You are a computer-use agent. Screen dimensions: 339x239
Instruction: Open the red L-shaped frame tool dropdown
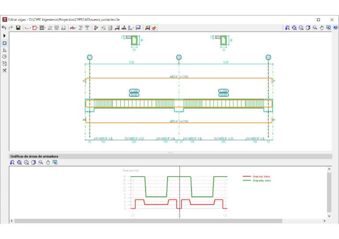(x=27, y=28)
